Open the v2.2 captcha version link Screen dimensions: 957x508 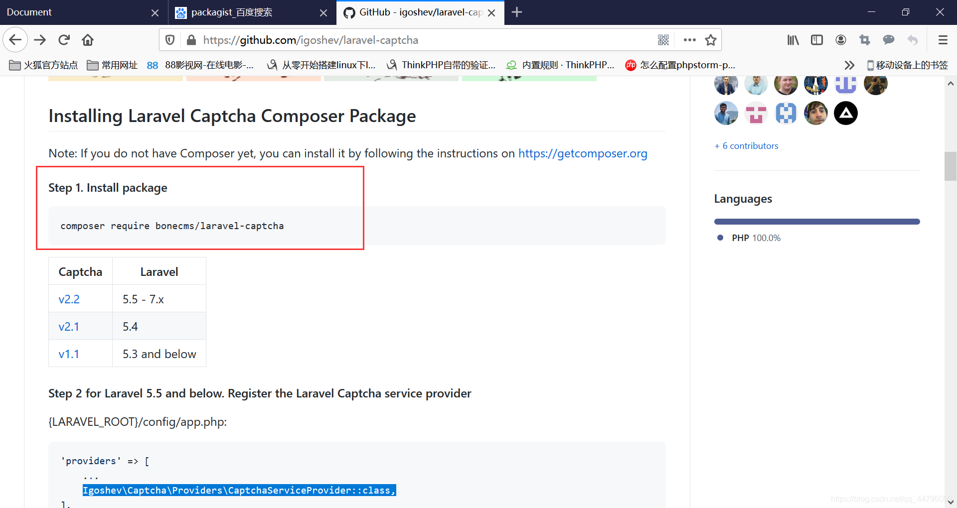pos(69,299)
